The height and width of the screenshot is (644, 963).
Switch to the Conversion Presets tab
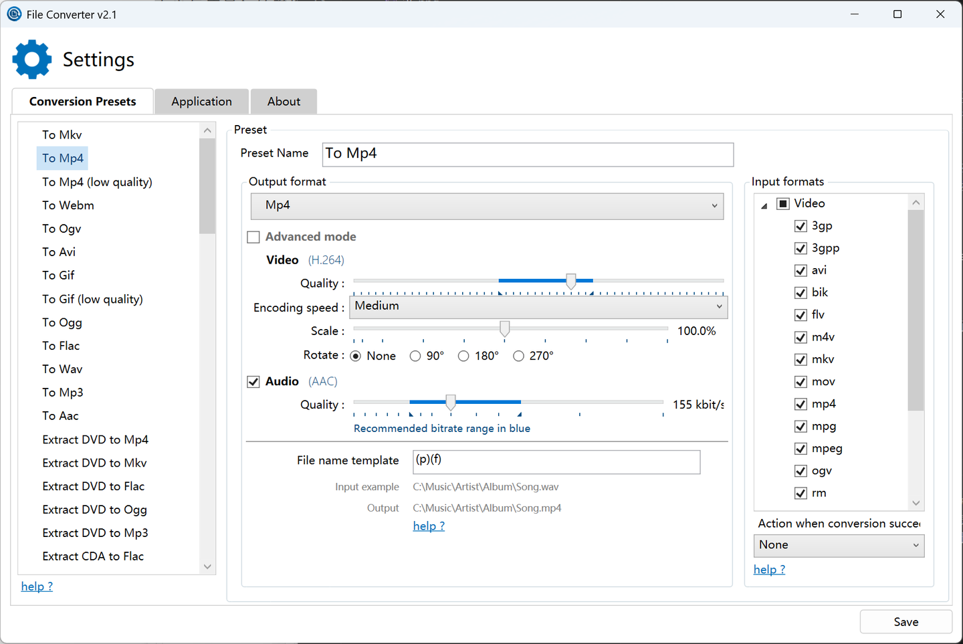click(x=83, y=102)
